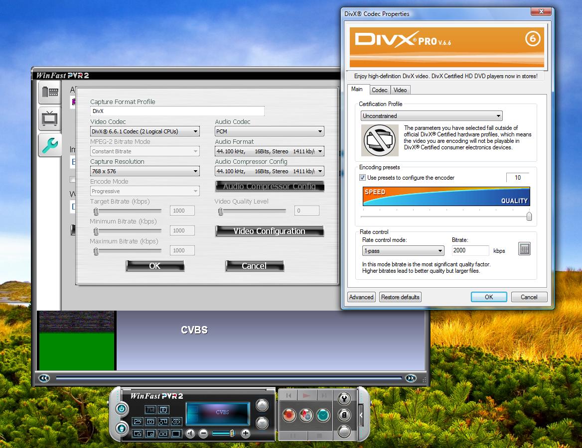Open the TV settings tab icon
Image resolution: width=582 pixels, height=448 pixels.
pyautogui.click(x=50, y=118)
